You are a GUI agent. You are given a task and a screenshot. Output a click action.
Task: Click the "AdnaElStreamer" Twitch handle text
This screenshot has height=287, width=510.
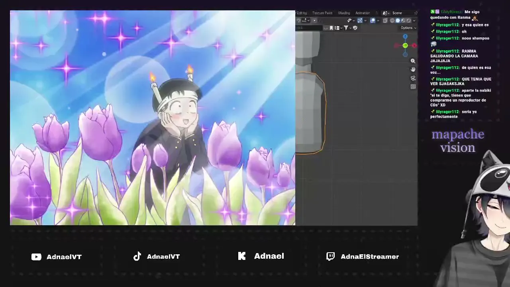370,257
